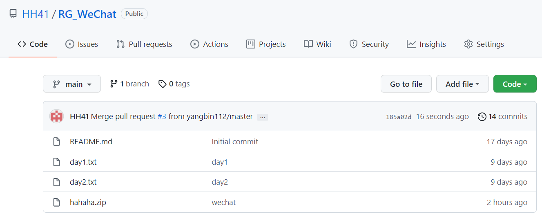Click the branch icon beside 1 branch
Viewport: 542px width, 216px height.
tap(114, 84)
